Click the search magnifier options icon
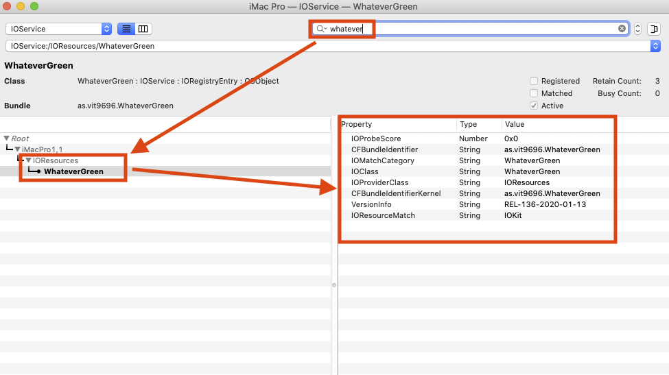 (x=321, y=29)
